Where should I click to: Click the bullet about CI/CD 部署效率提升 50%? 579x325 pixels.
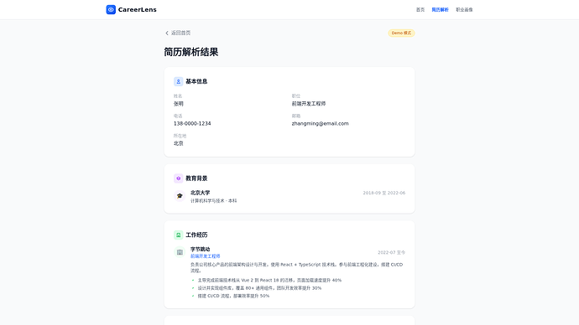pos(233,296)
